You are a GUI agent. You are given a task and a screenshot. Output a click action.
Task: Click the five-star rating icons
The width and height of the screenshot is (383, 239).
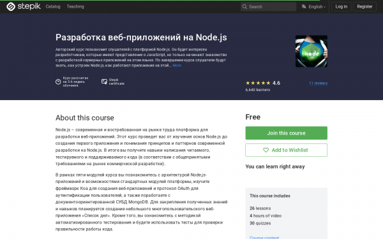click(258, 83)
